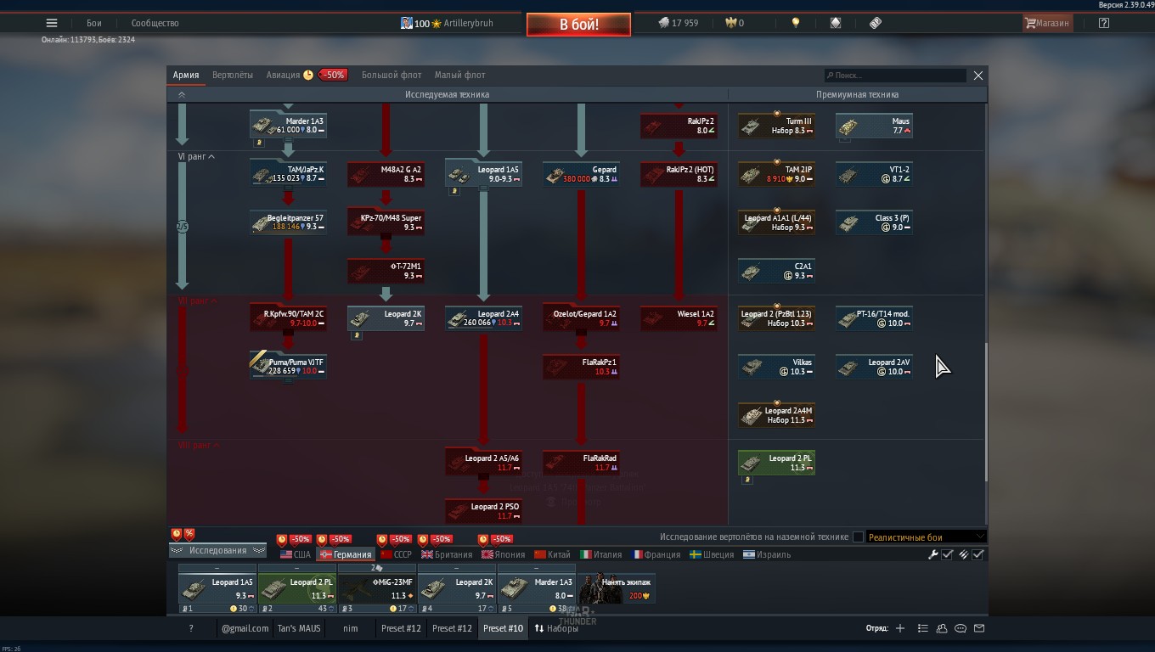Viewport: 1155px width, 652px height.
Task: Select the СССР nation tab
Action: click(396, 554)
